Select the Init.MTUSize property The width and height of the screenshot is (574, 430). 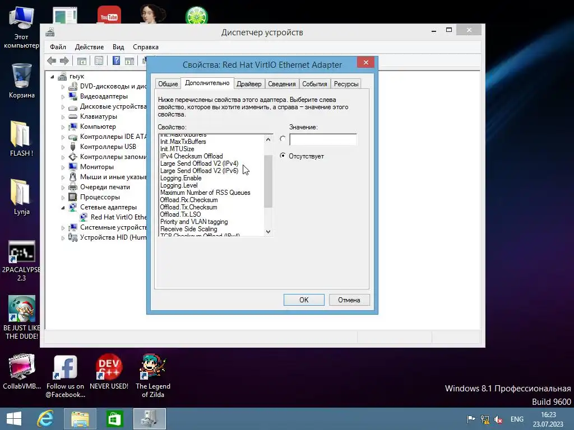[x=177, y=149]
